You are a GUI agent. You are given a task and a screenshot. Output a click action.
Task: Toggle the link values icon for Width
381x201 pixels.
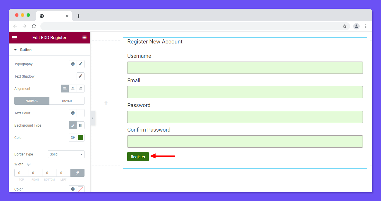77,173
